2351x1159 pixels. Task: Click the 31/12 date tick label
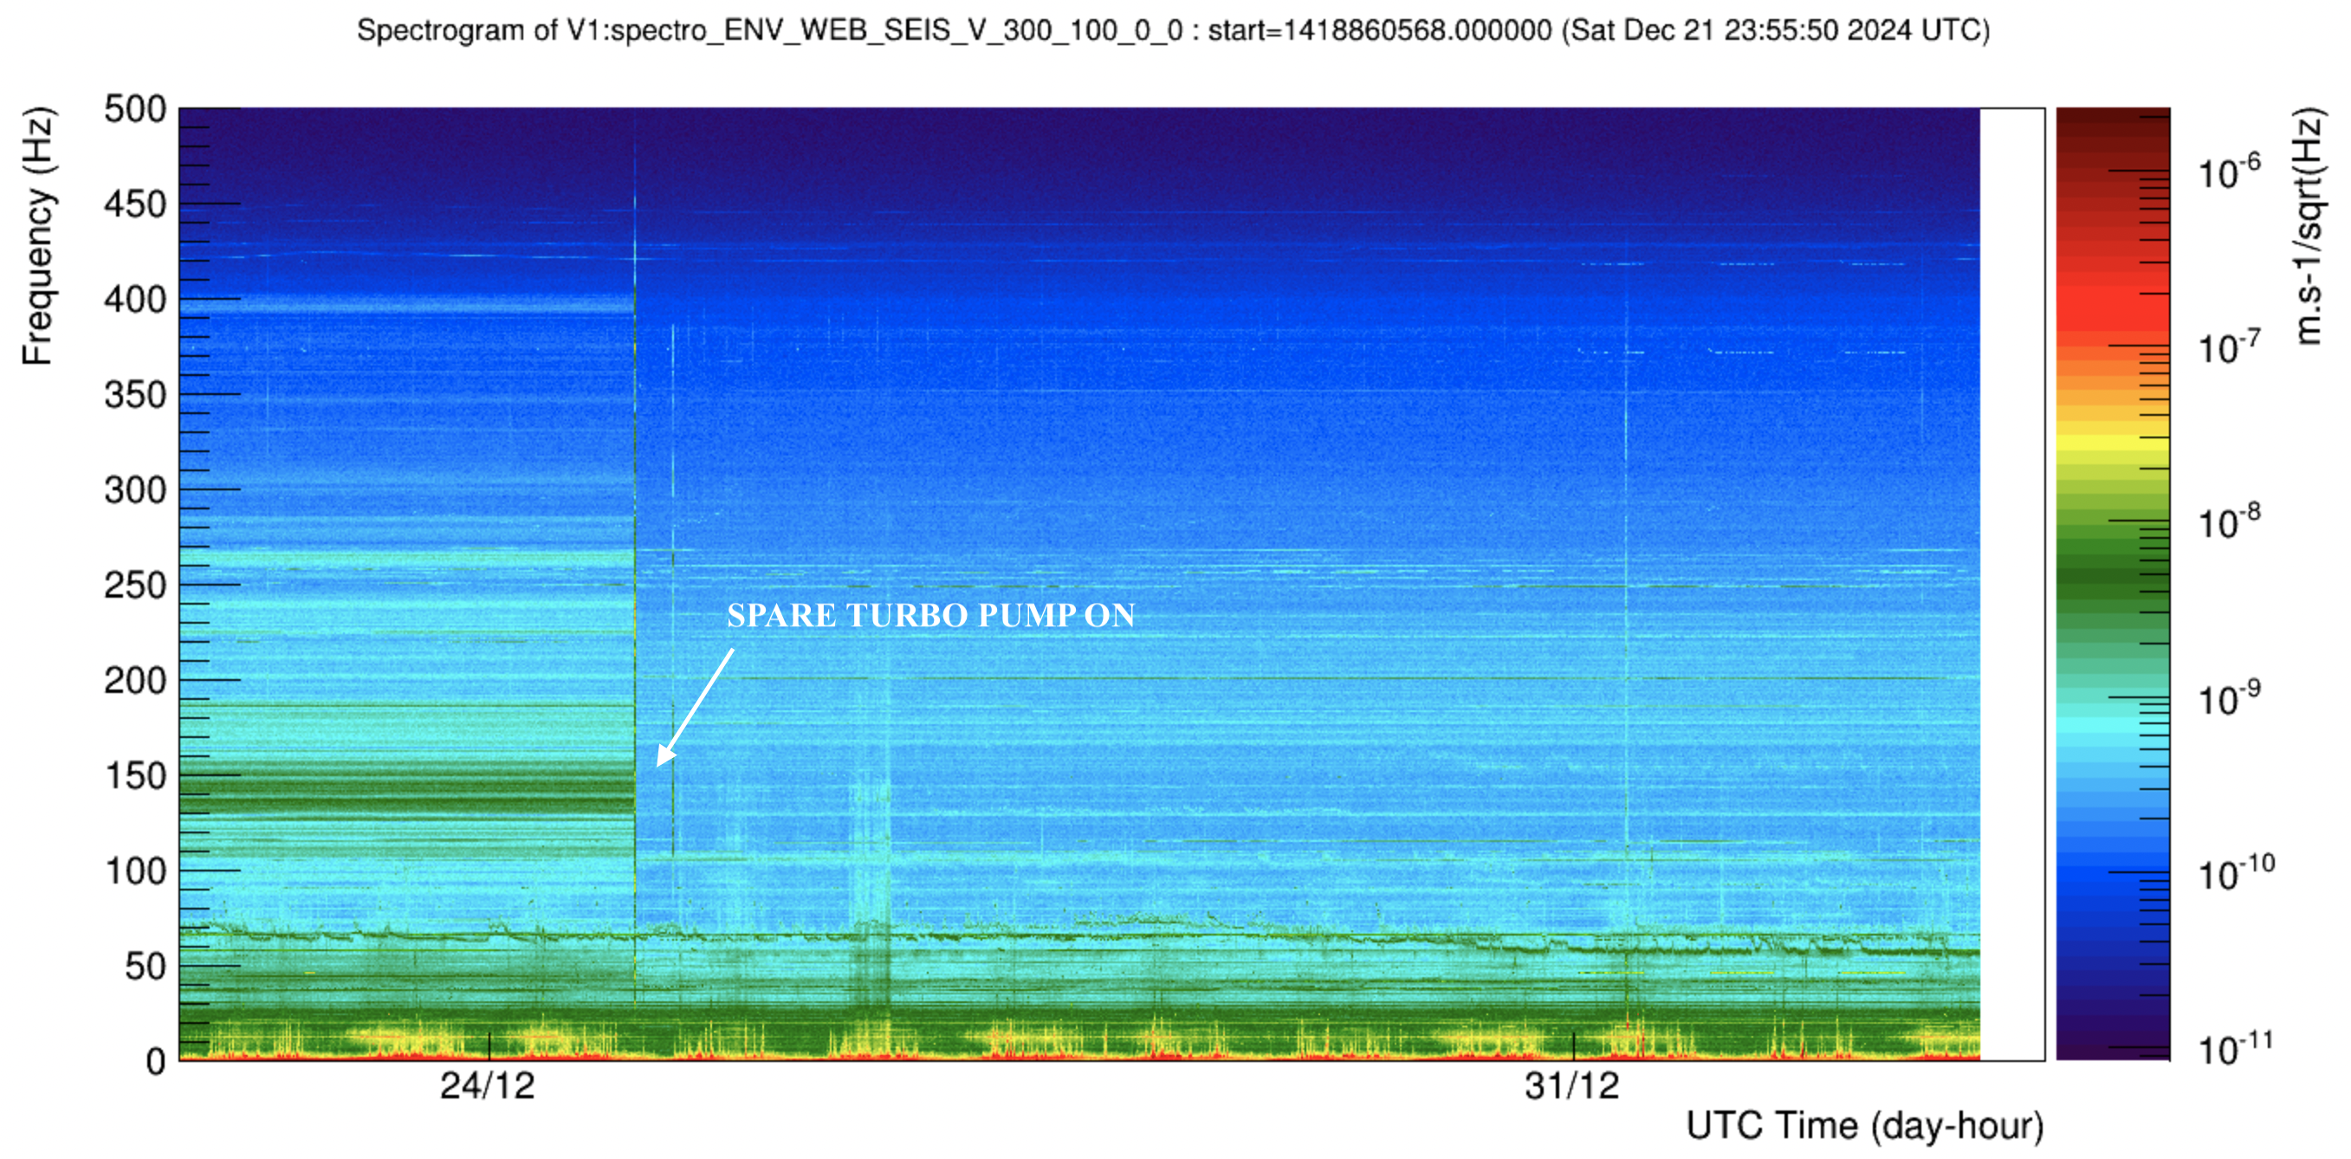pos(1571,1086)
